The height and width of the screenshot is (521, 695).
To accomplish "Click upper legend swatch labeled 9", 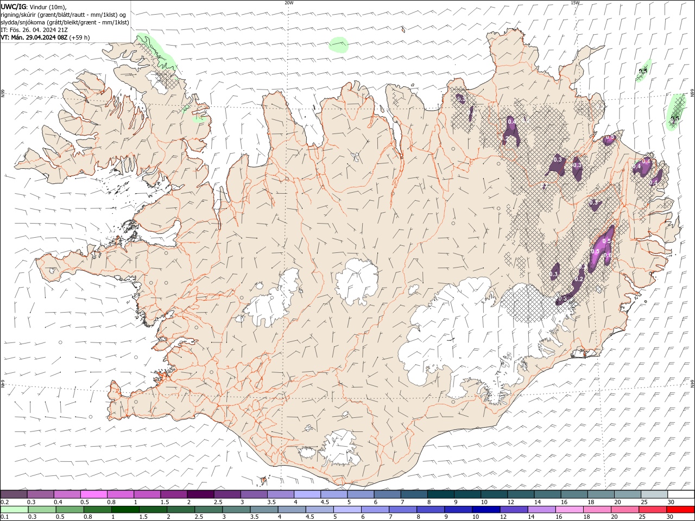I will coord(467,494).
